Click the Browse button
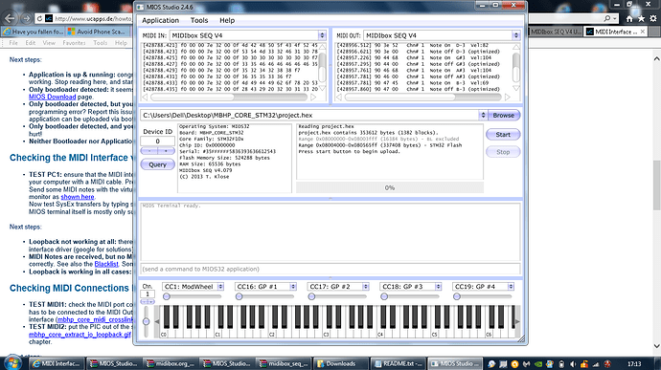Image resolution: width=661 pixels, height=370 pixels. pos(503,115)
